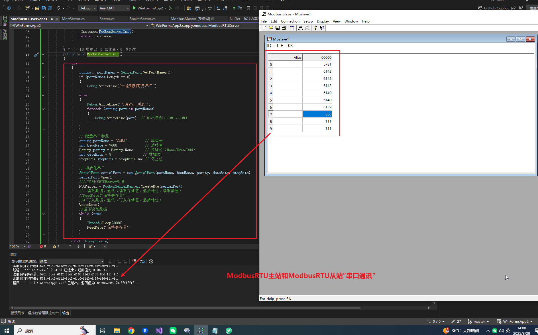538x335 pixels.
Task: Click the horizontal scrollbar of the output panel
Action: click(187, 308)
